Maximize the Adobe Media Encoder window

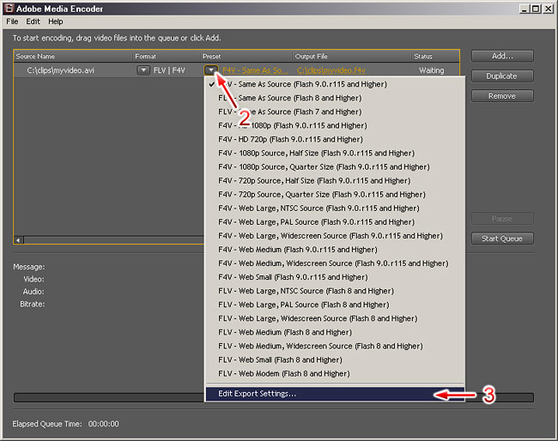coord(536,9)
